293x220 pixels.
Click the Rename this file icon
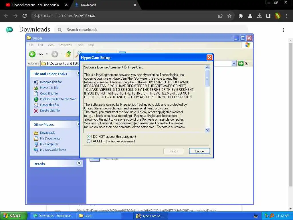tap(36, 82)
